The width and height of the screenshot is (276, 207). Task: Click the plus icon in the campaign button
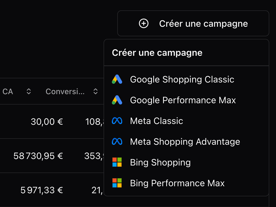coord(144,23)
